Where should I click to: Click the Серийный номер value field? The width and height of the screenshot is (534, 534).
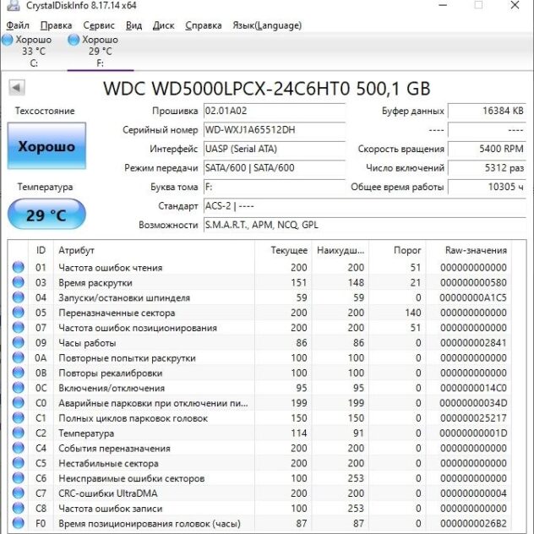(x=274, y=130)
